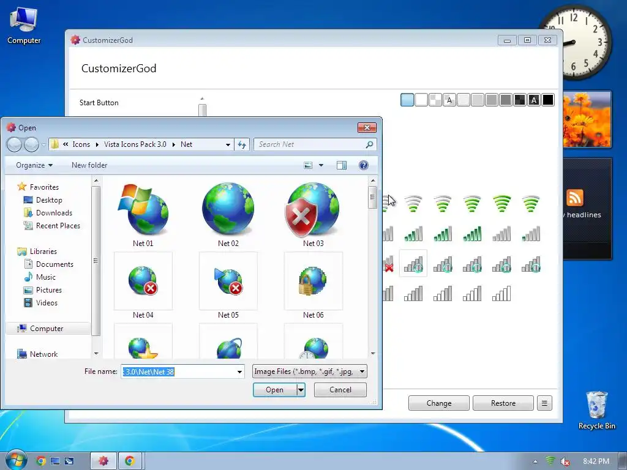Select the rightmost green Wi-Fi icon in CustomizerGod
Screen dimensions: 627x470
(x=531, y=204)
